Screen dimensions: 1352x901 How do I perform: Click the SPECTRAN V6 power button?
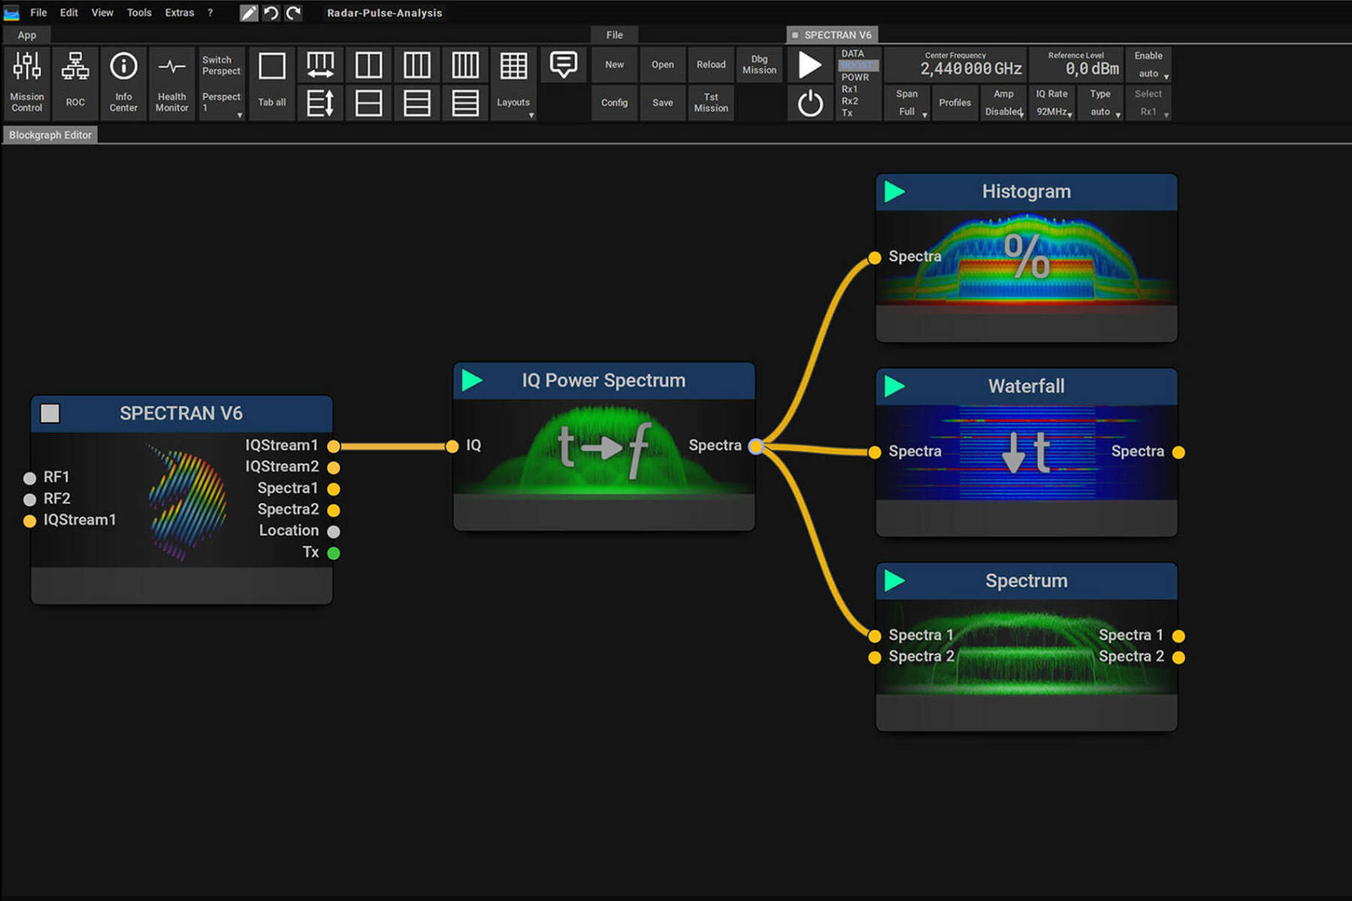pyautogui.click(x=810, y=103)
